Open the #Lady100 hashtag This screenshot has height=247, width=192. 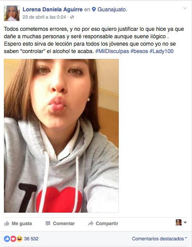161,51
